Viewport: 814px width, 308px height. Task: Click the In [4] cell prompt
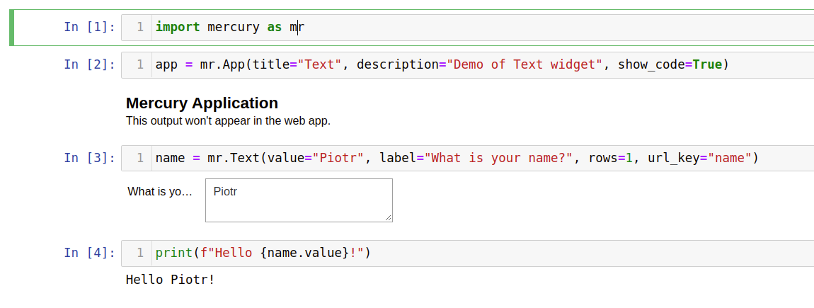click(x=89, y=253)
